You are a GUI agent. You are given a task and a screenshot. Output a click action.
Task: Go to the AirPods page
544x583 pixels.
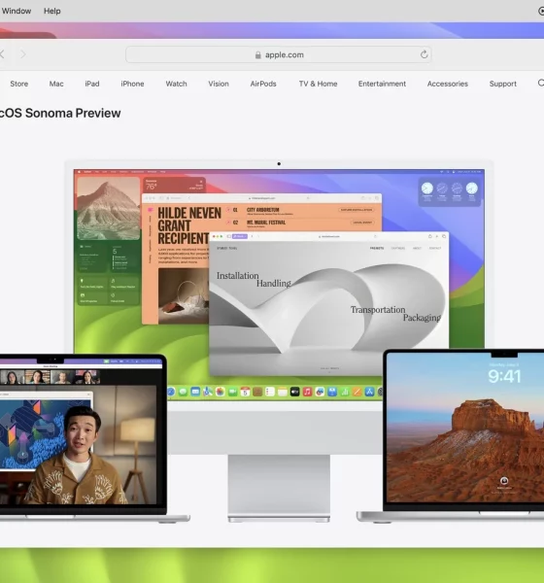[263, 84]
